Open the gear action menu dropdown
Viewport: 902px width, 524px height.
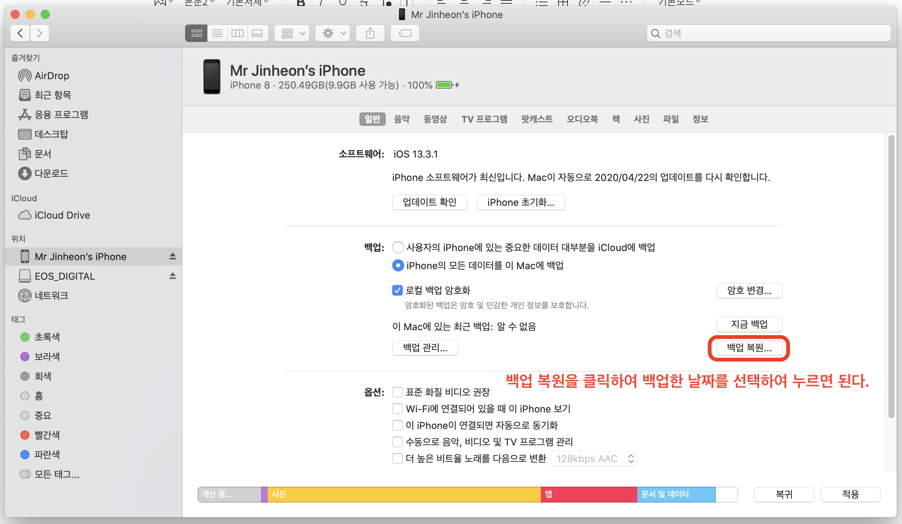333,34
